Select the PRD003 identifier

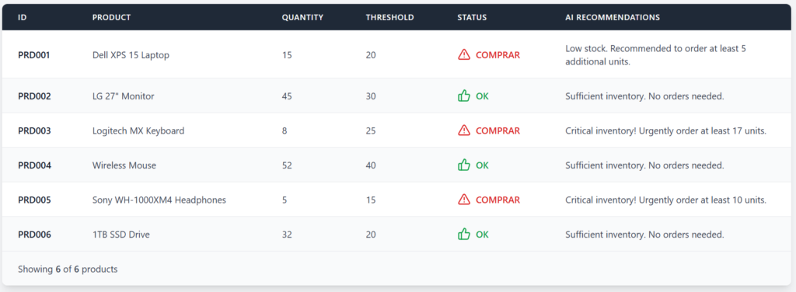(34, 130)
